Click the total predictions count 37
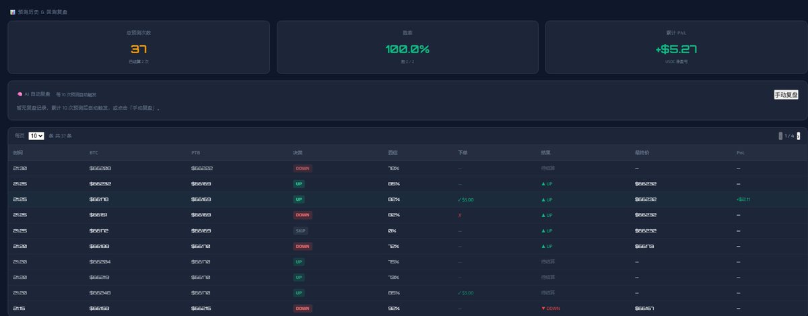The width and height of the screenshot is (808, 316). coord(139,49)
